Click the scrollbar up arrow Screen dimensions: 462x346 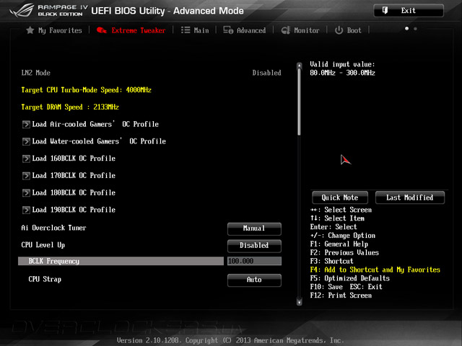tap(300, 65)
